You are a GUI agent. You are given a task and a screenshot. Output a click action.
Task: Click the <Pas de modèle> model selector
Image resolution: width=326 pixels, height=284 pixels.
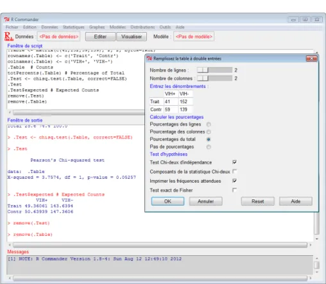(194, 37)
